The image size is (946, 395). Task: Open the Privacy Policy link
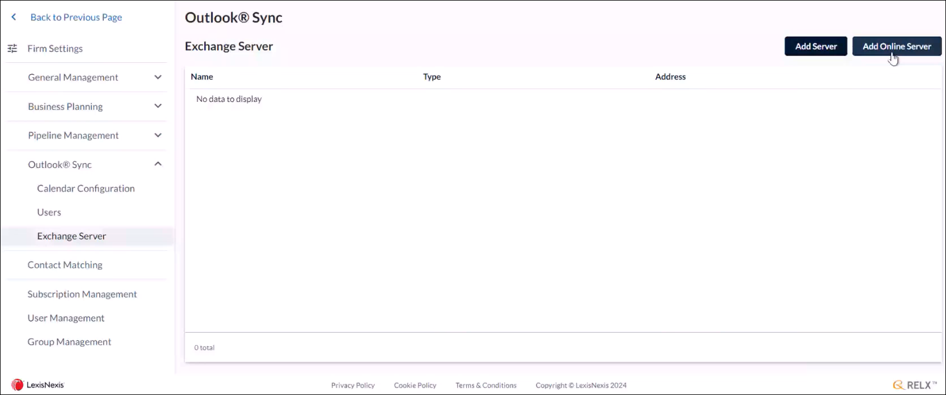[353, 385]
